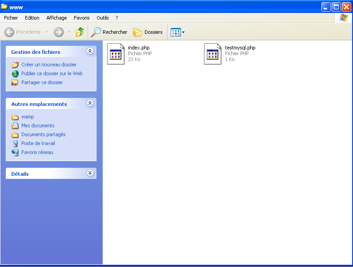
Task: Go up one folder level
Action: coord(80,32)
